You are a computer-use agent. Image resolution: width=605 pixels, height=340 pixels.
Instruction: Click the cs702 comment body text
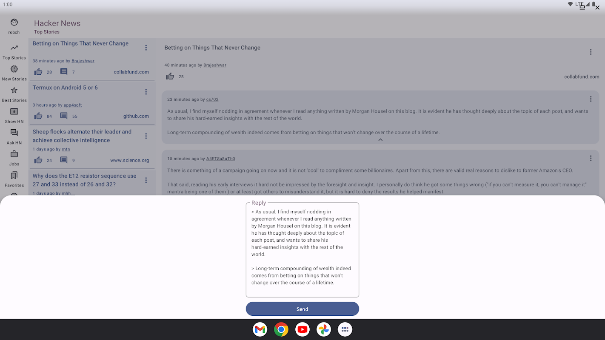378,122
